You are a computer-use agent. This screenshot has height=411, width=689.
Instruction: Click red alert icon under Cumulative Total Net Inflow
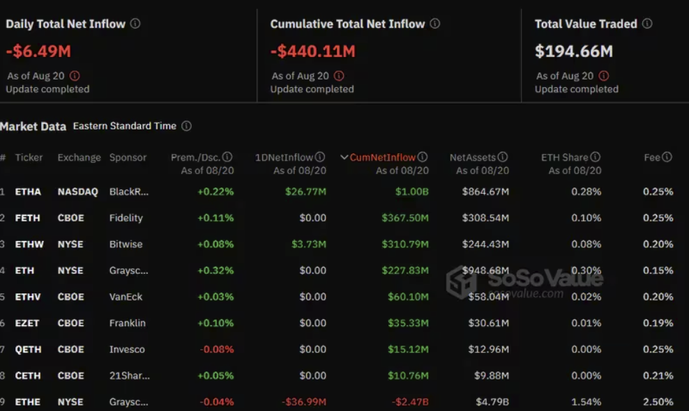click(339, 76)
